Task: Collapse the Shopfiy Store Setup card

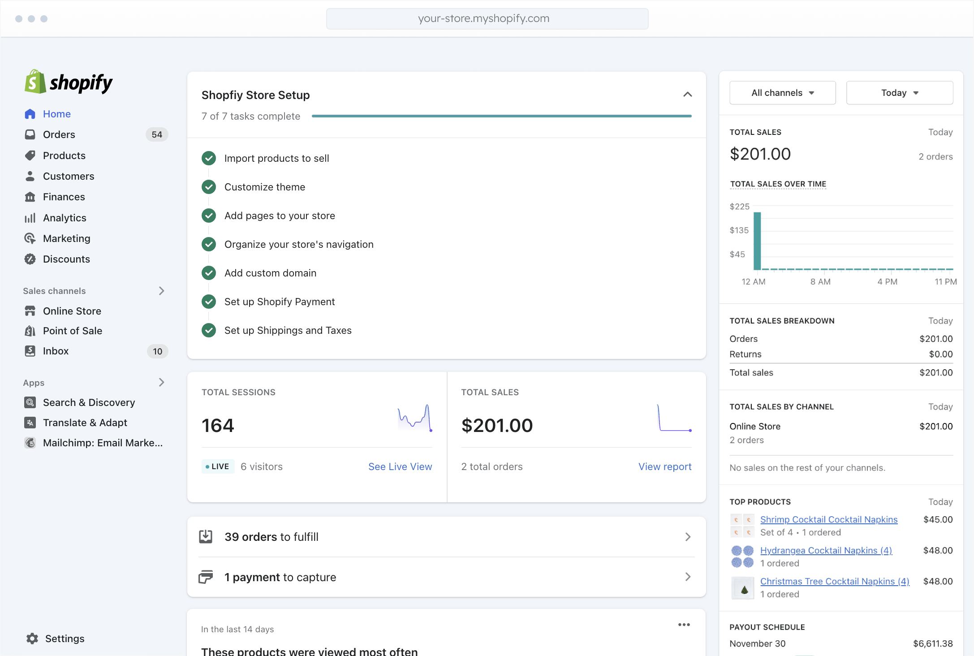Action: 688,95
